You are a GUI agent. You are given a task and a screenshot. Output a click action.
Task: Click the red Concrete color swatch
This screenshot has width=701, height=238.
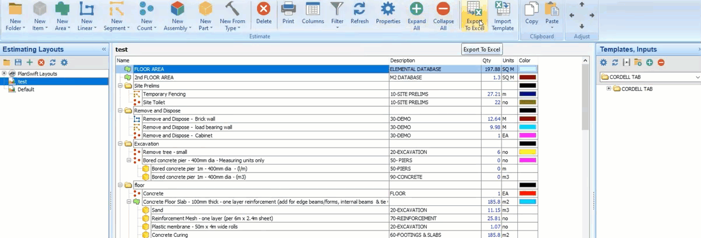coord(528,193)
